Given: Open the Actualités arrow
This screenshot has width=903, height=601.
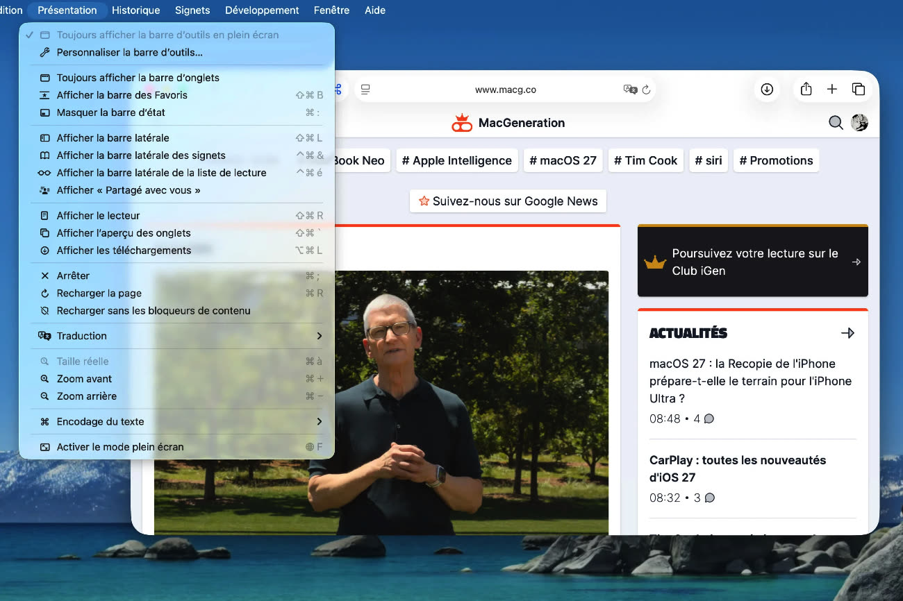Looking at the screenshot, I should [x=847, y=333].
